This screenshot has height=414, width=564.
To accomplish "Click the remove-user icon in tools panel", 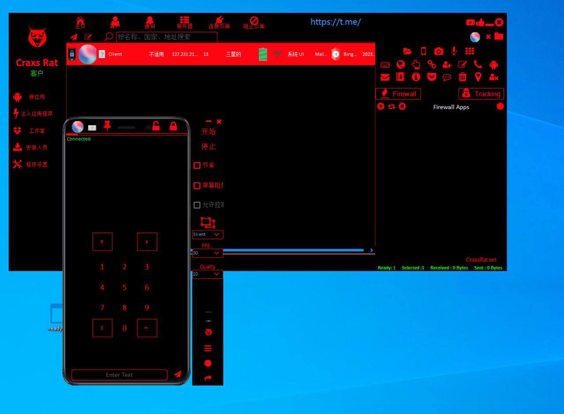I will coord(493,77).
